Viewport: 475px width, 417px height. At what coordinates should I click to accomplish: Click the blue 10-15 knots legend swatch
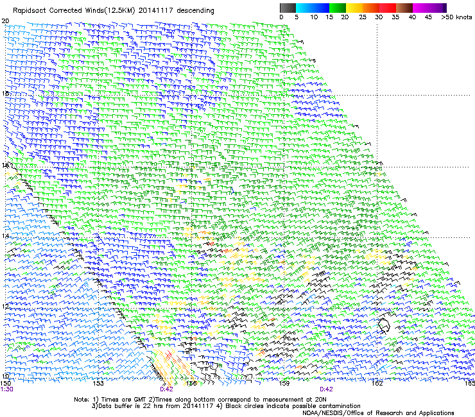pyautogui.click(x=321, y=8)
